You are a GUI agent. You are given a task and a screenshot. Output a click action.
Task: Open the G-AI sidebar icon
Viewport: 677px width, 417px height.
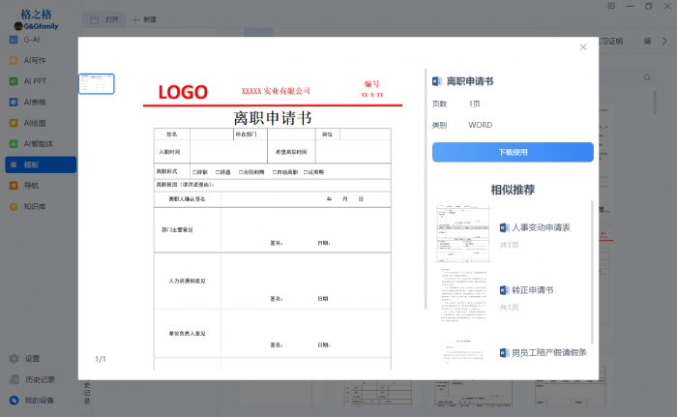[15, 40]
